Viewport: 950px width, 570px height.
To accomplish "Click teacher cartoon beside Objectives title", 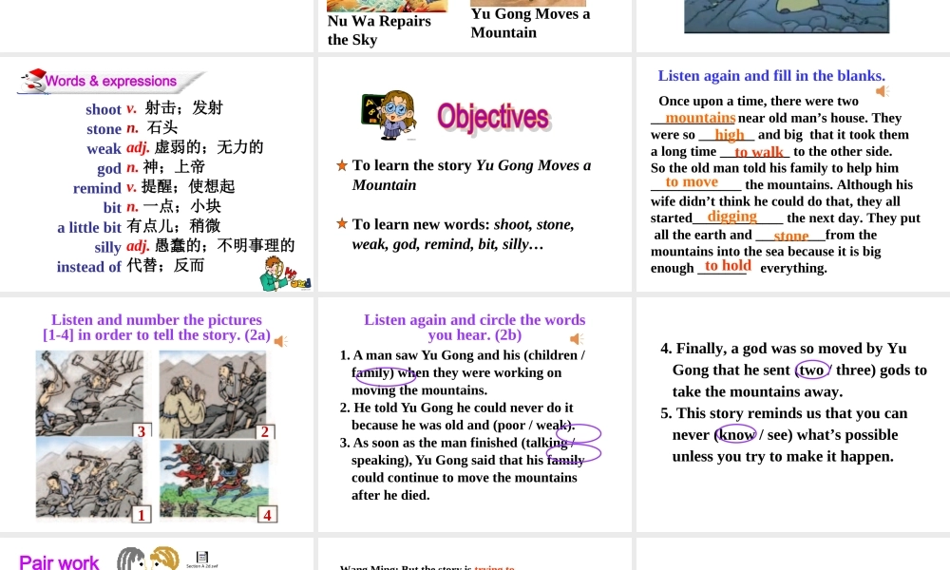I will pos(389,115).
